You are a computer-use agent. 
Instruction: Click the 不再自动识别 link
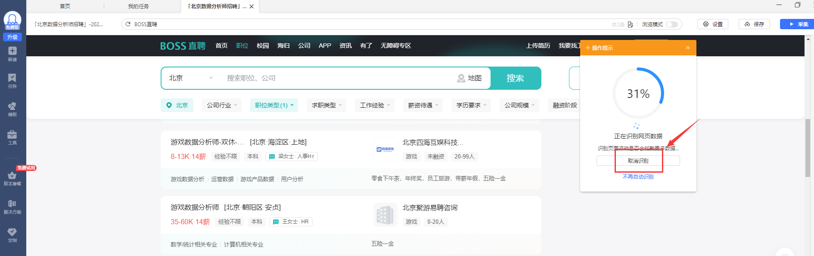638,177
